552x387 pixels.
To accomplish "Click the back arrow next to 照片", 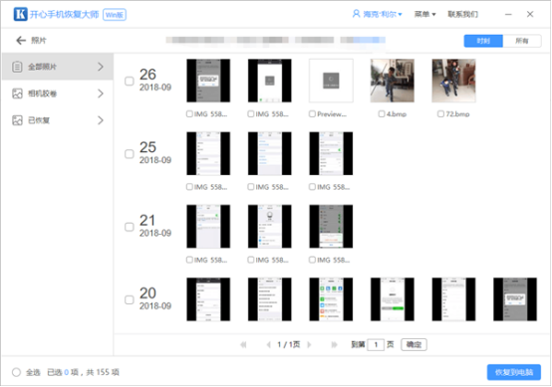I will point(21,41).
